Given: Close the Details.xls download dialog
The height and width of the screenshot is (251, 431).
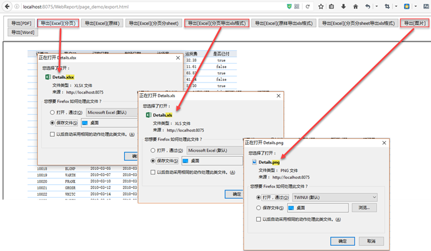Looking at the screenshot, I should (278, 96).
